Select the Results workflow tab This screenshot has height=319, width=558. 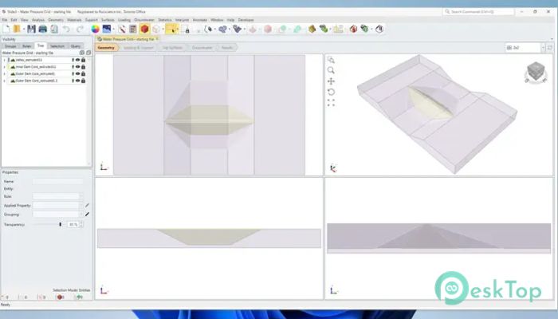point(226,47)
